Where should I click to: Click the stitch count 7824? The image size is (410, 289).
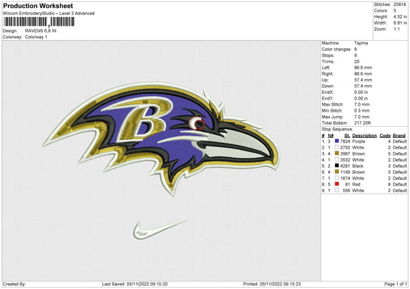click(345, 141)
